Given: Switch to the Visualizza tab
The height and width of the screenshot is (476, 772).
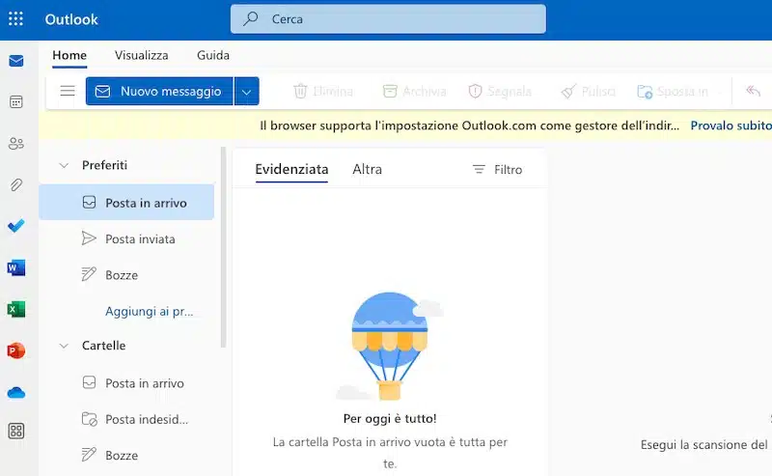Looking at the screenshot, I should coord(141,55).
